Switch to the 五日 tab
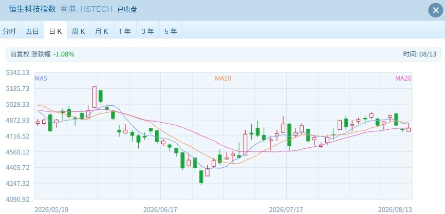The image size is (445, 214). point(32,31)
